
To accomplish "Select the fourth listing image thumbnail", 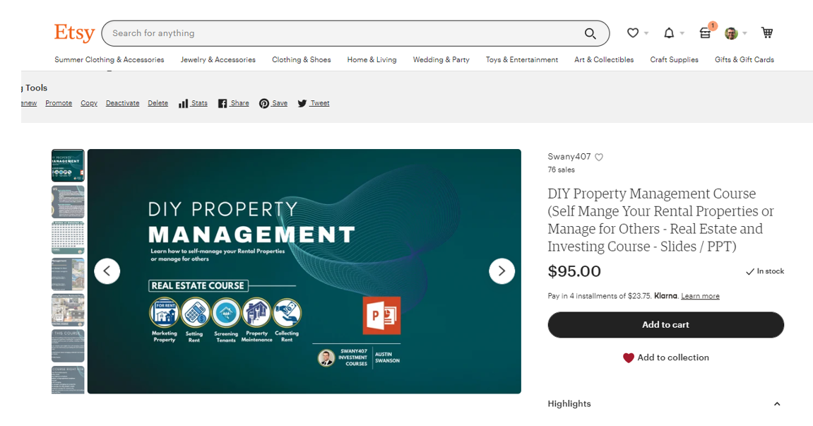I will [68, 274].
